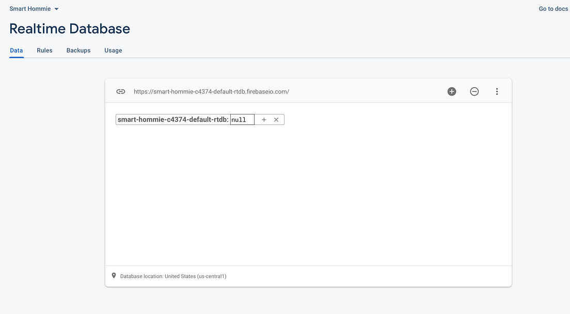Click the link icon beside the database URL

(x=120, y=91)
